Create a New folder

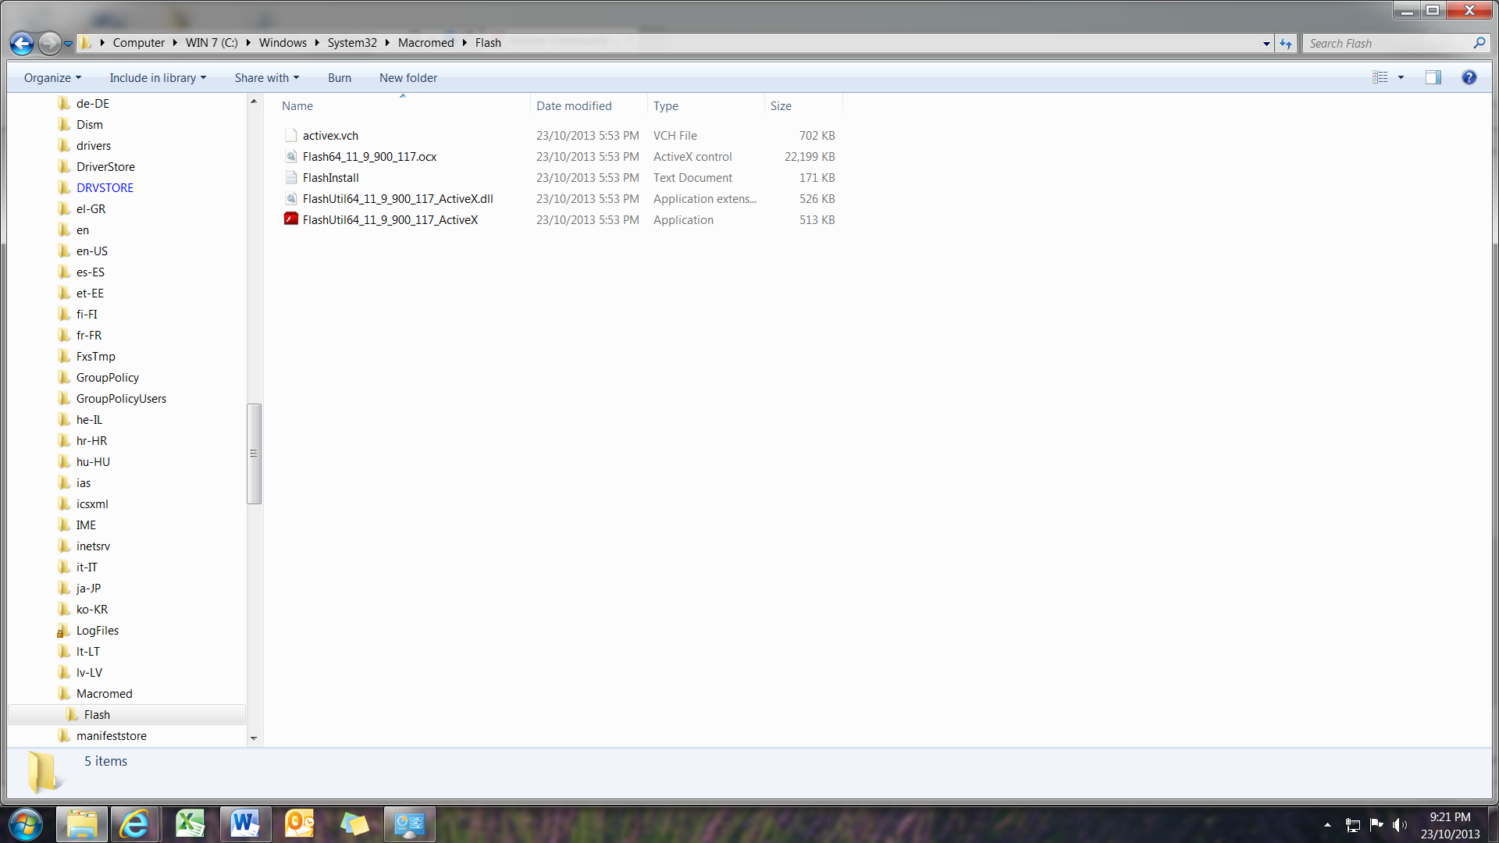[x=408, y=77]
